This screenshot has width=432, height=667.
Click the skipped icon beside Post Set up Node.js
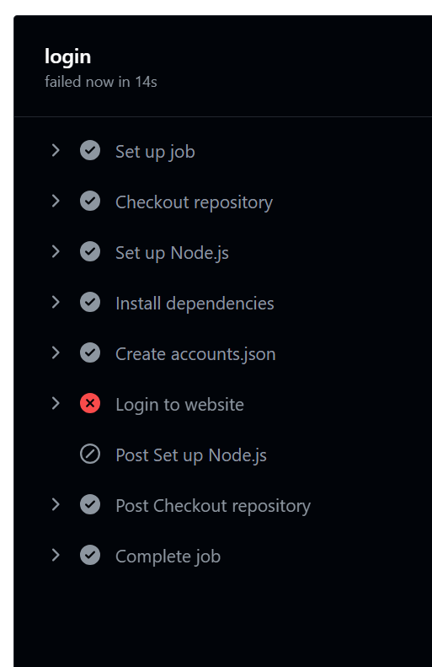tap(90, 455)
